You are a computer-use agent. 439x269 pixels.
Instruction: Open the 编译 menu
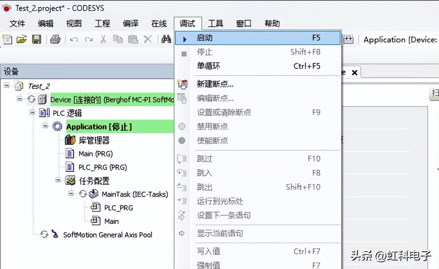(131, 23)
